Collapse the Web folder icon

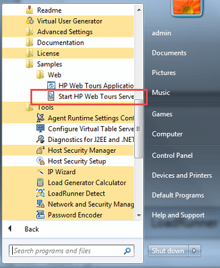(40, 75)
